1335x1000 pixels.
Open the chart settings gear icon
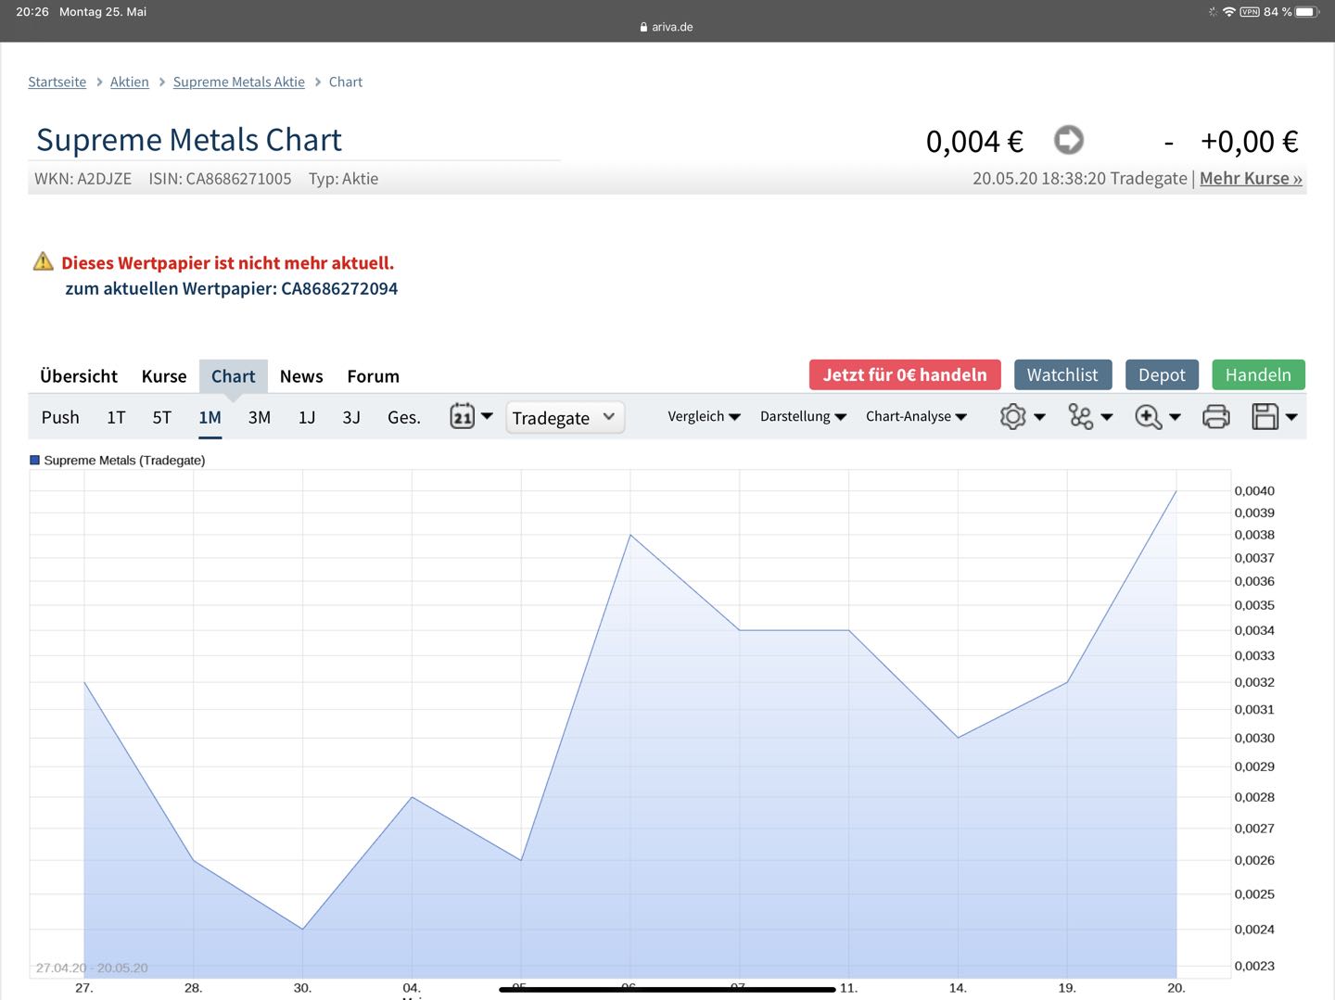1012,417
